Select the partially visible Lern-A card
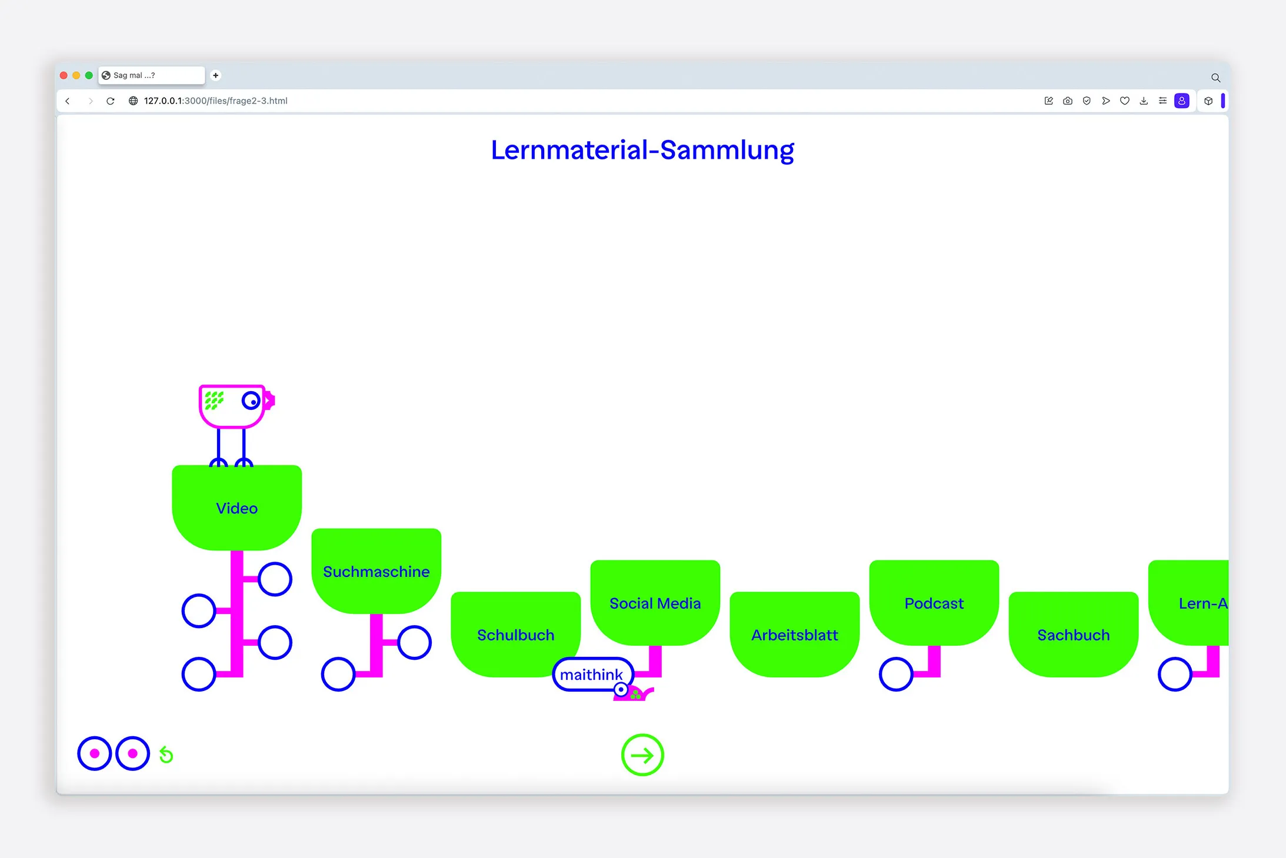This screenshot has width=1286, height=858. click(1188, 603)
